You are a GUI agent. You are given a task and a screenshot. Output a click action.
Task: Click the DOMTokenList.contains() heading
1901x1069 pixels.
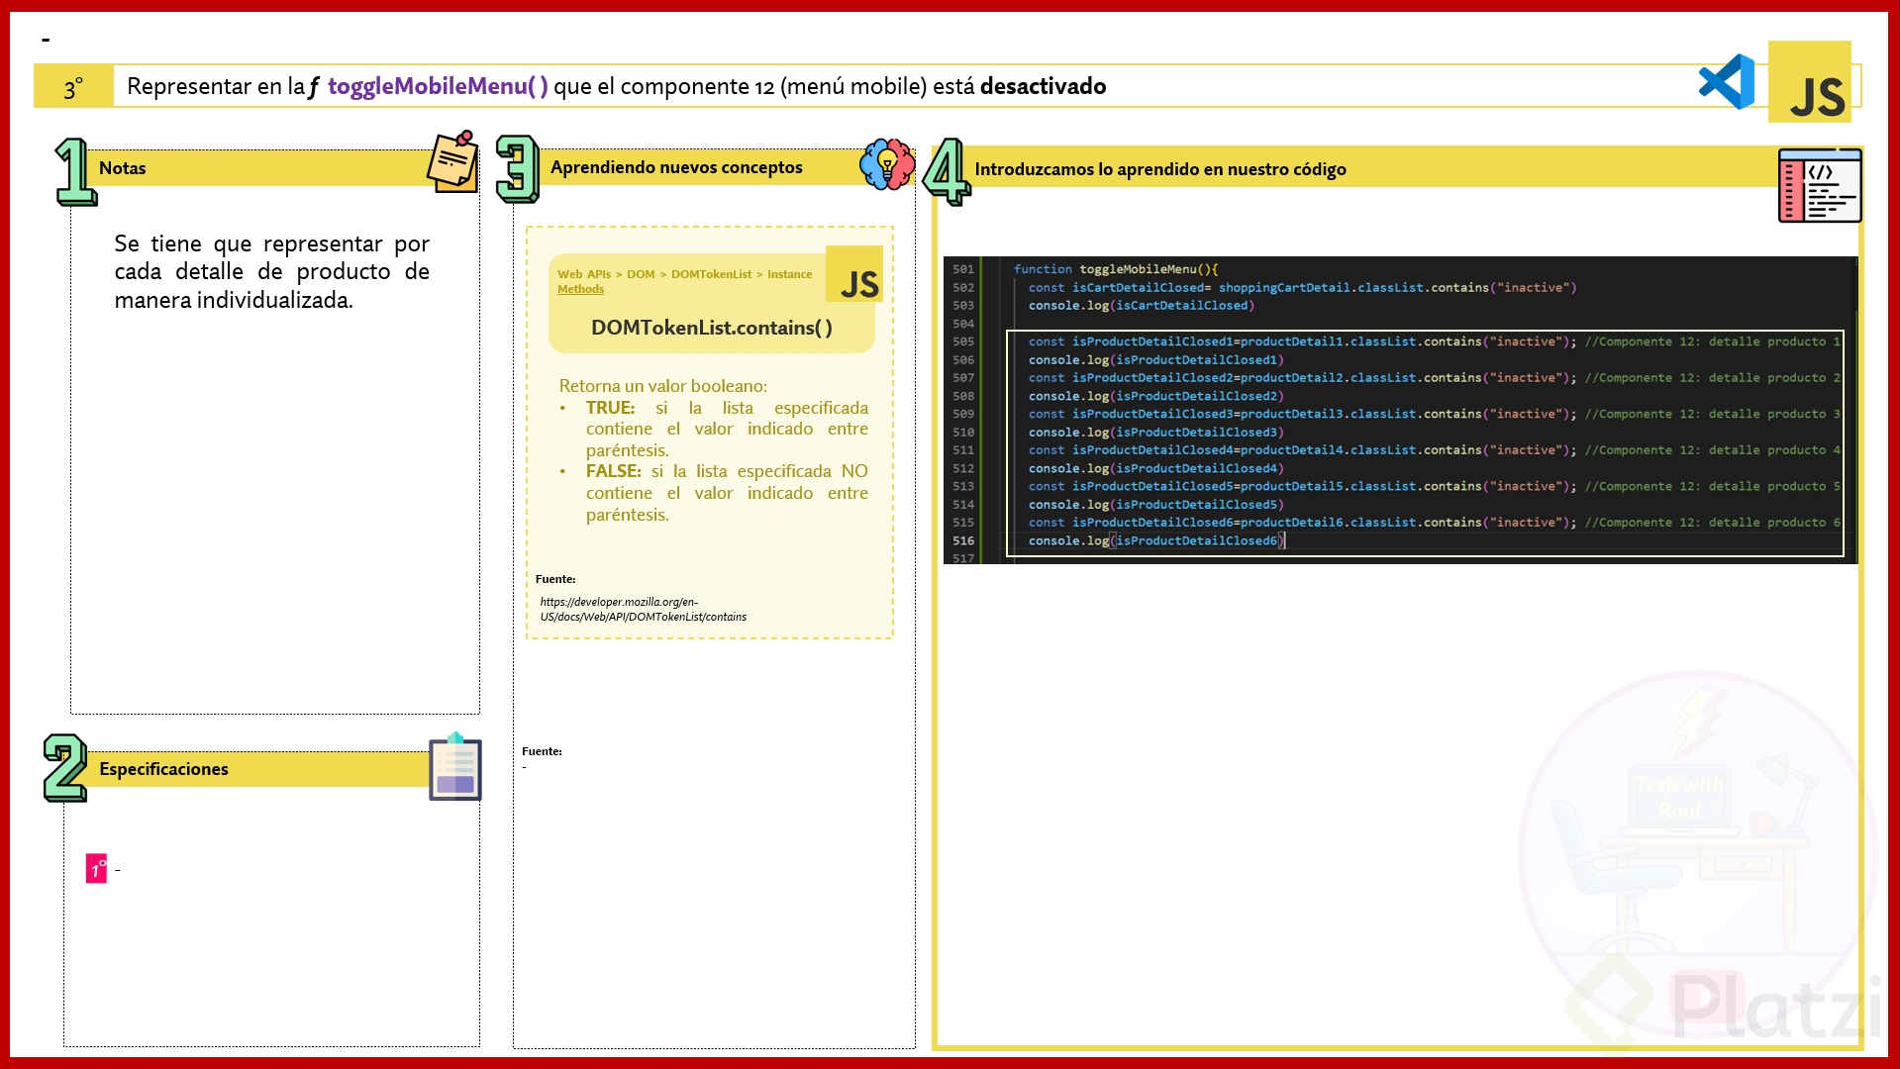point(712,328)
